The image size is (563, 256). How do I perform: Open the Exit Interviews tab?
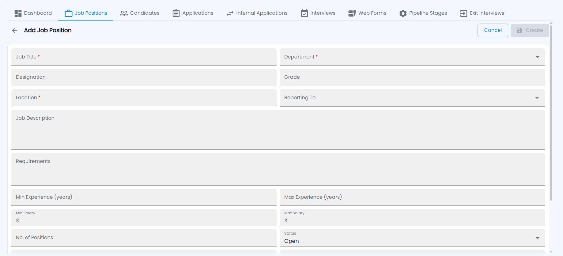point(482,13)
